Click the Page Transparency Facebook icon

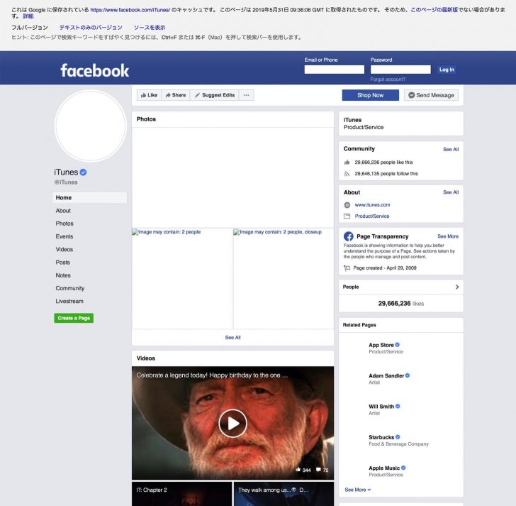click(x=349, y=236)
